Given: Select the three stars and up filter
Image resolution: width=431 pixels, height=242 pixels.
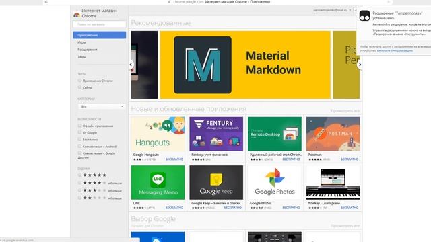Looking at the screenshot, I should tap(79, 190).
